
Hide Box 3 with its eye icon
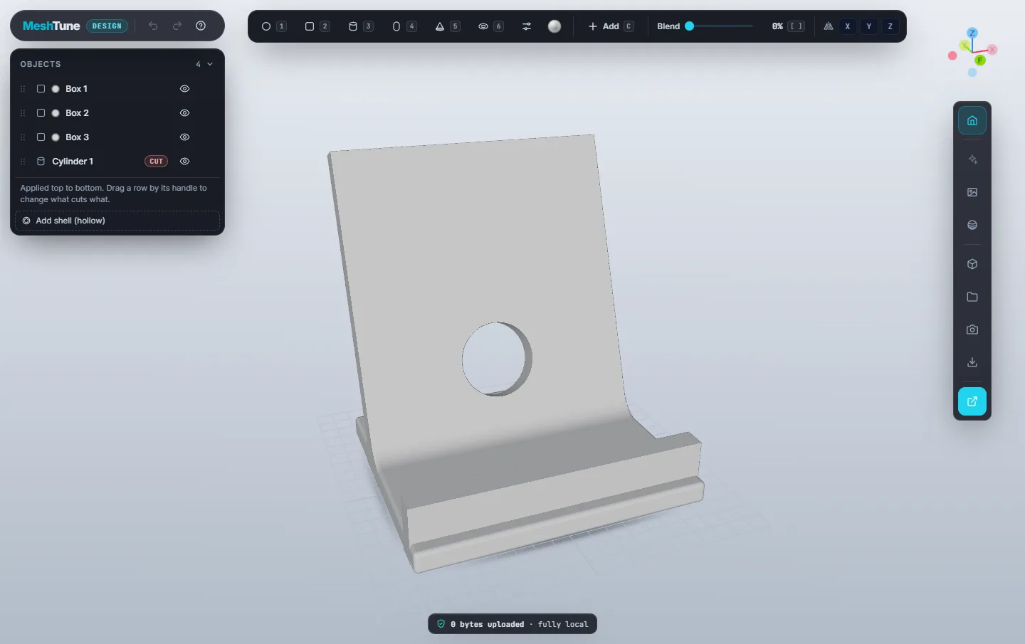click(184, 137)
